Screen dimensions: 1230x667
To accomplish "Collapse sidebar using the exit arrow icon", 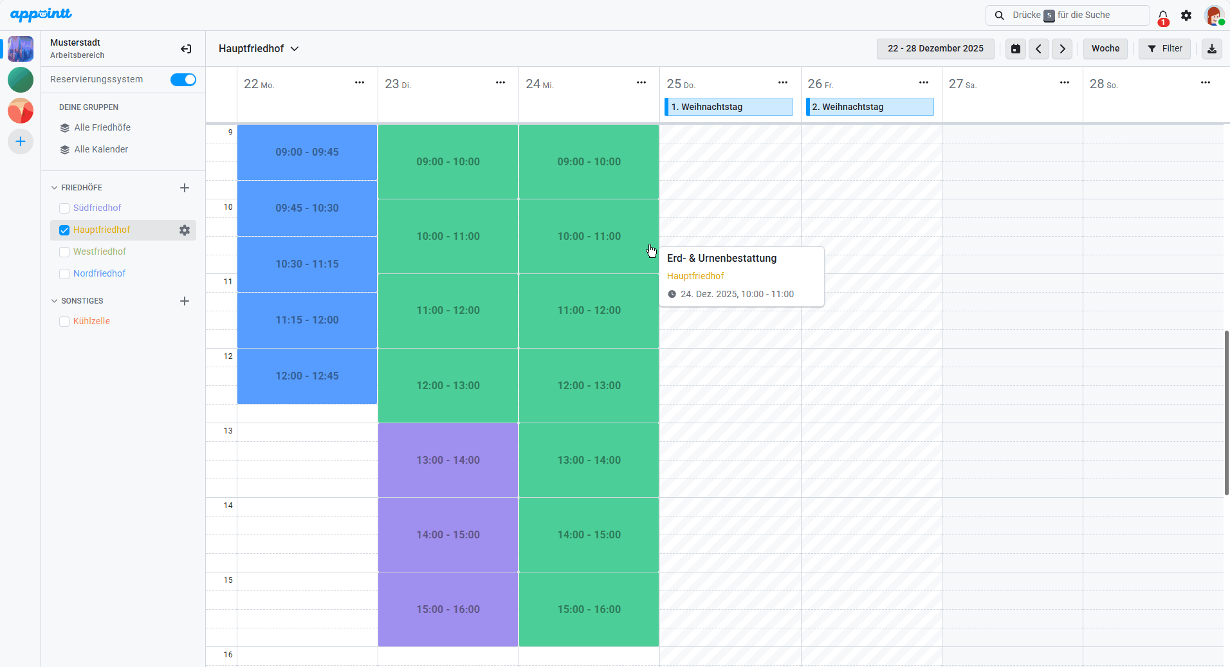I will (x=186, y=49).
